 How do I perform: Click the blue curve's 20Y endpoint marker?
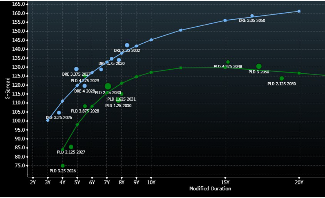[x=299, y=11]
